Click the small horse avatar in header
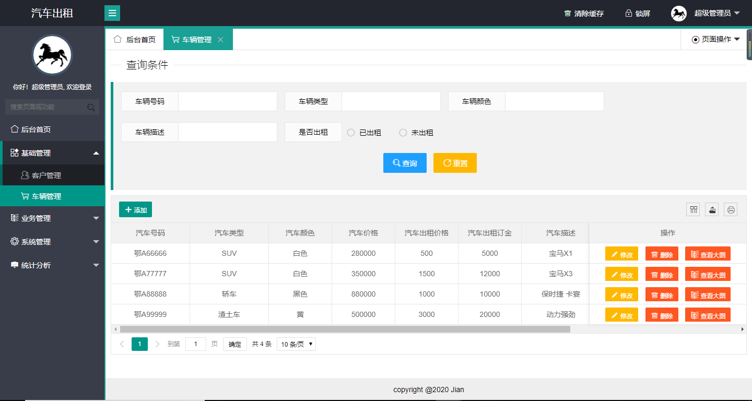Viewport: 752px width, 401px height. 679,14
